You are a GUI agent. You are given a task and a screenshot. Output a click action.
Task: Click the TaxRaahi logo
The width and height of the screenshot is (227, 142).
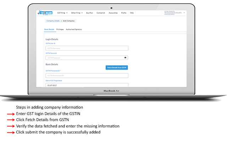click(45, 13)
